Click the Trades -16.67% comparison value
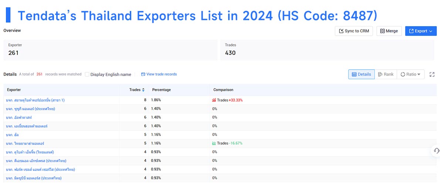 point(230,143)
